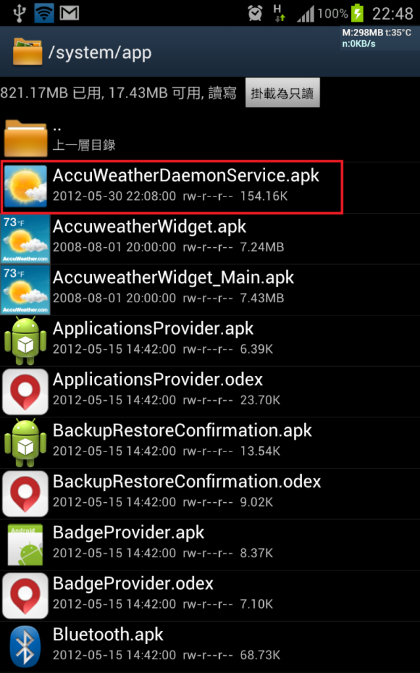Tap the battery indicator in status bar
This screenshot has width=420, height=673.
pos(356,13)
